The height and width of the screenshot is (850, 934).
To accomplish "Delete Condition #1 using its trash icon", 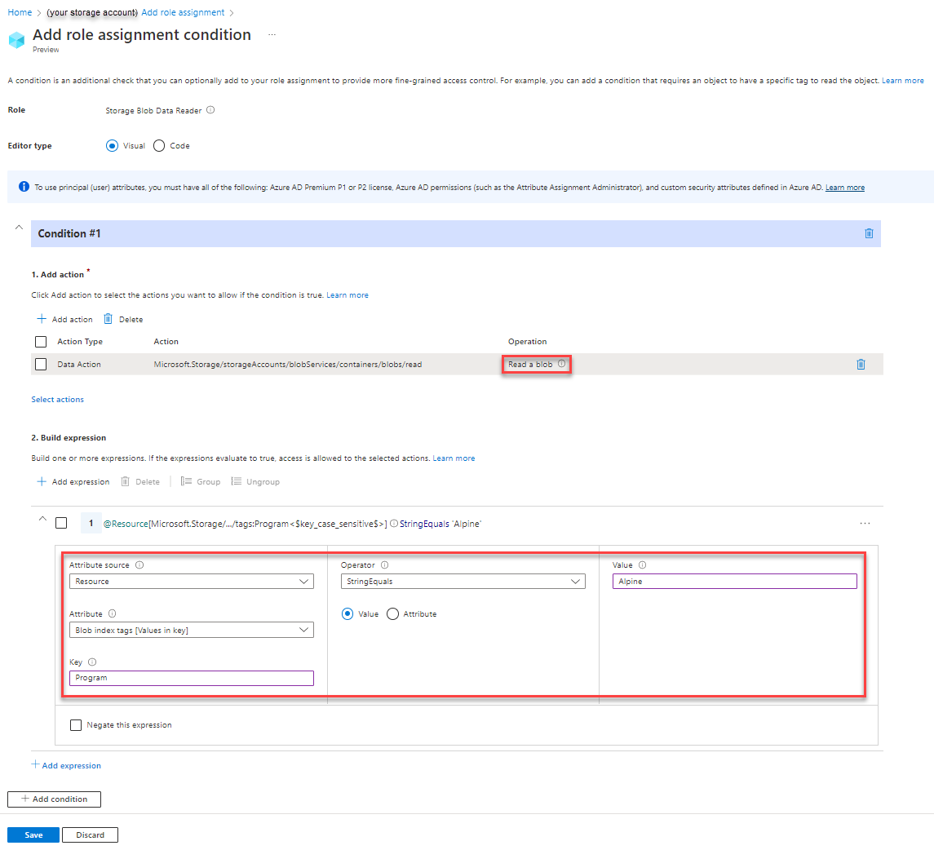I will (868, 233).
